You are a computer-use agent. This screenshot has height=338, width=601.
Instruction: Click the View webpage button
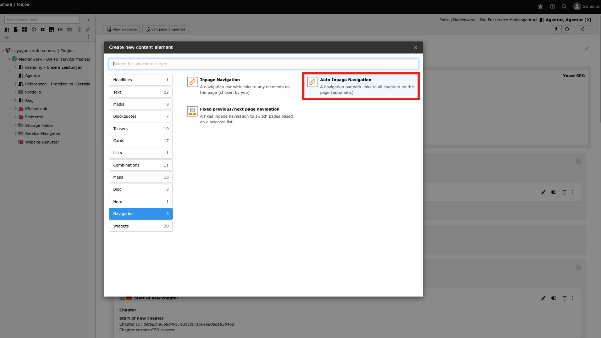pyautogui.click(x=122, y=29)
